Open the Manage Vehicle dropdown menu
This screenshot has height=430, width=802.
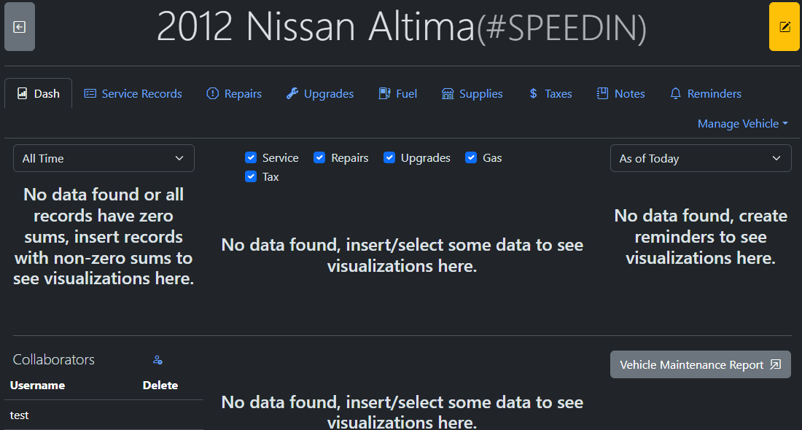742,124
